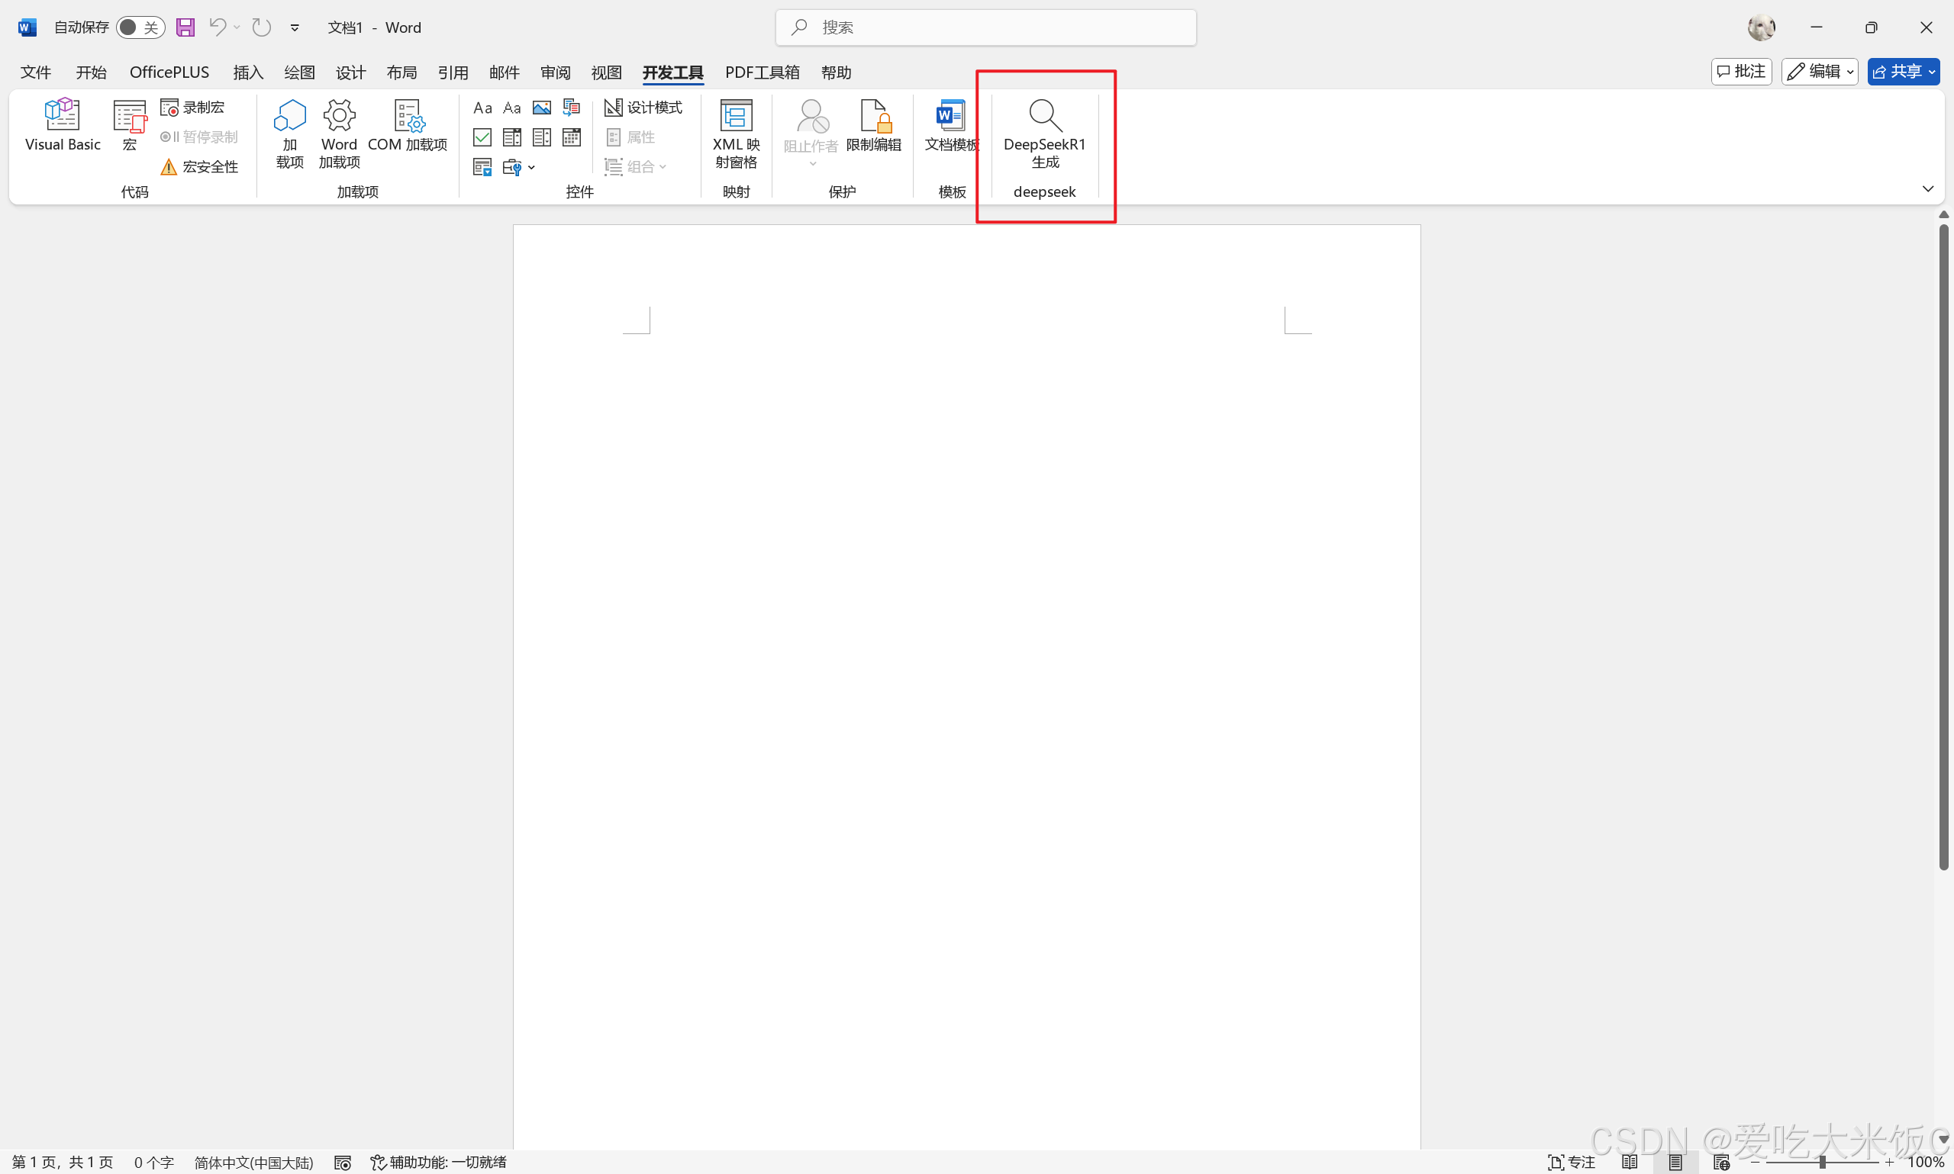This screenshot has height=1174, width=1954.
Task: Open the 编辑 mode dropdown
Action: click(x=1820, y=72)
